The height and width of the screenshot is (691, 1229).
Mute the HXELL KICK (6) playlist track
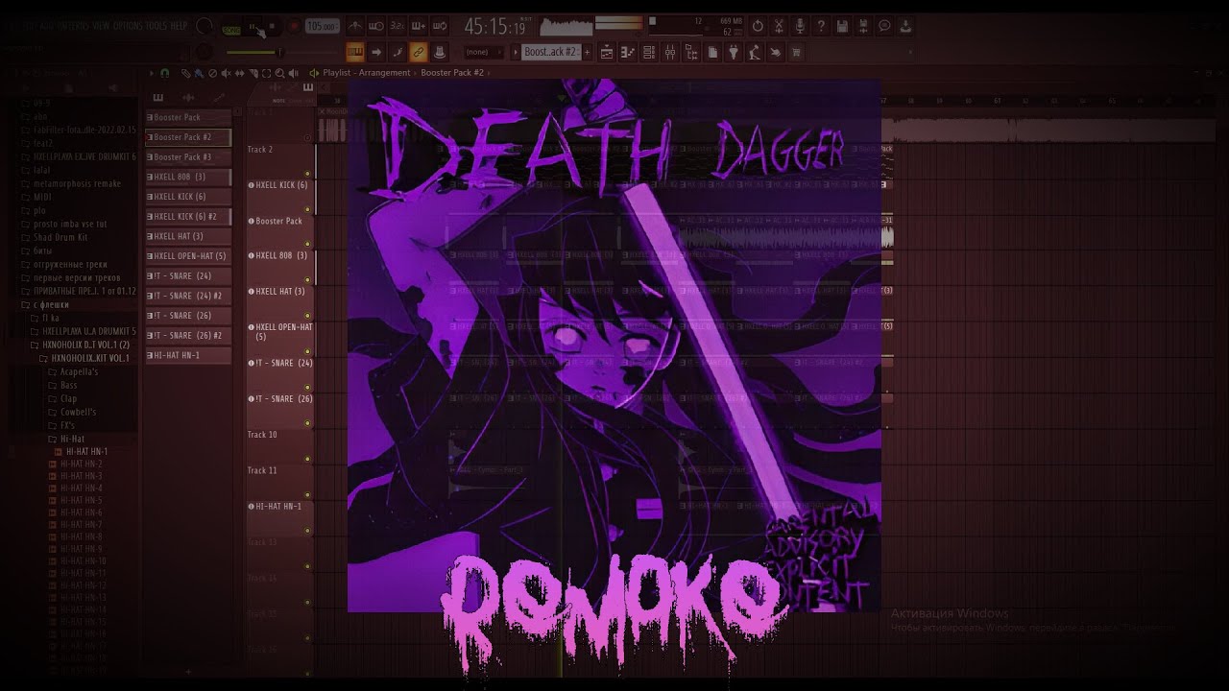tap(307, 209)
